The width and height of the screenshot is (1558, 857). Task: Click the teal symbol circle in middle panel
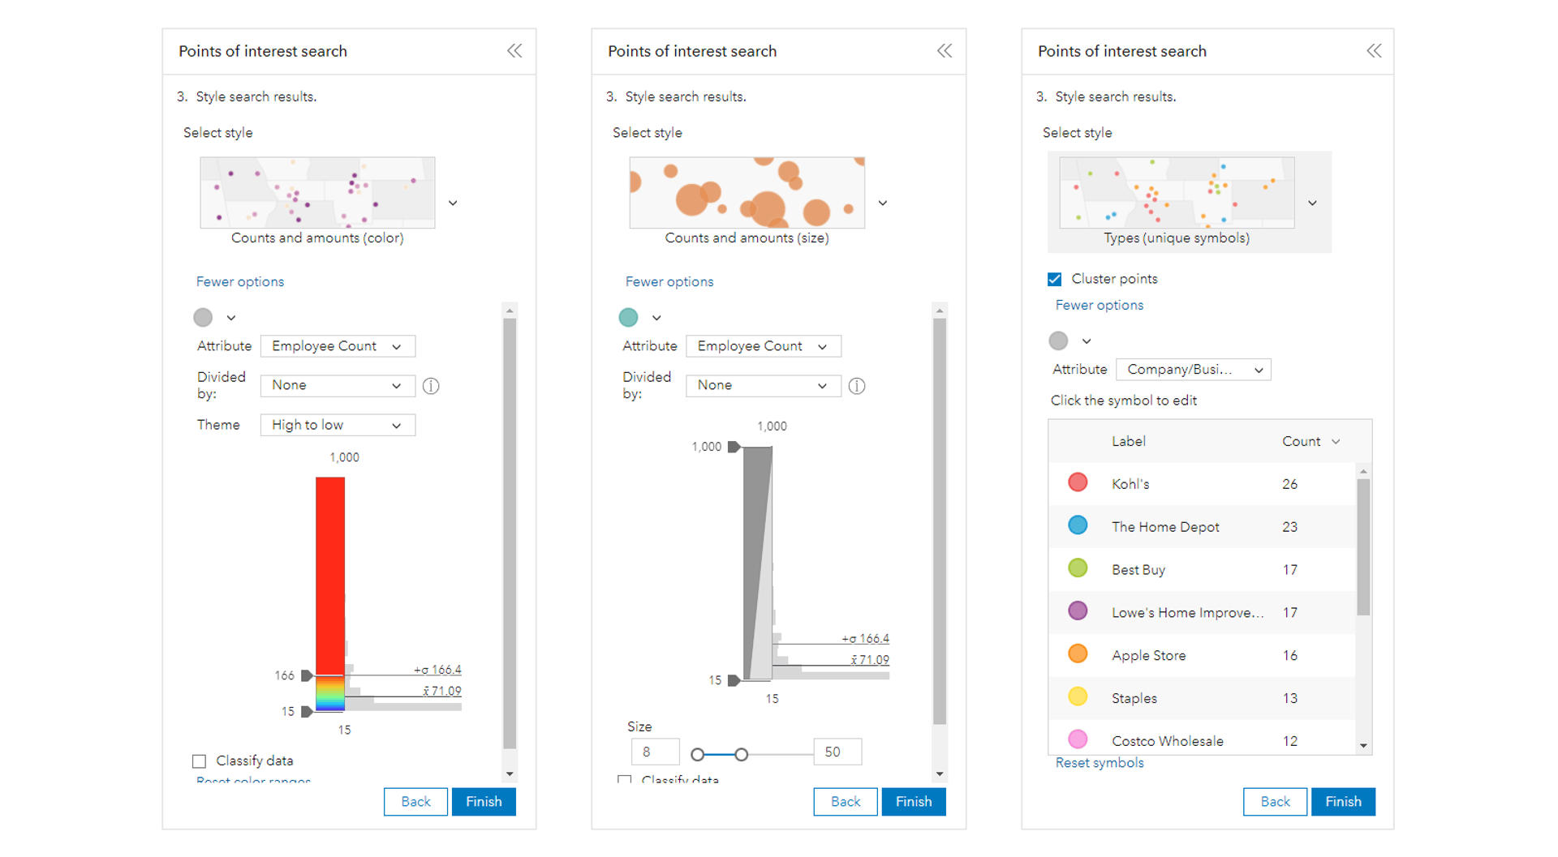628,318
